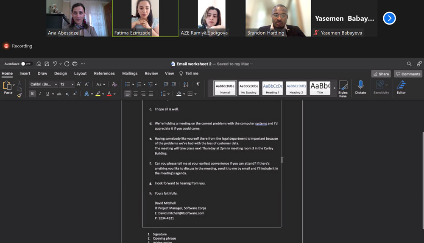This screenshot has height=243, width=424.
Task: Click the Print icon in title bar
Action: click(75, 64)
